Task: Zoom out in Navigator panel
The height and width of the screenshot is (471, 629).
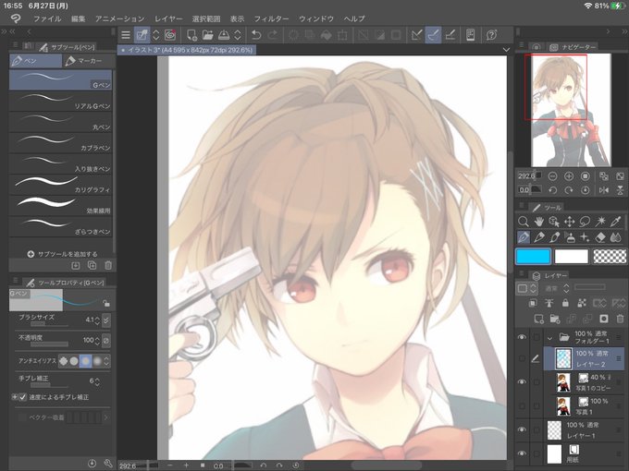Action: click(x=552, y=176)
